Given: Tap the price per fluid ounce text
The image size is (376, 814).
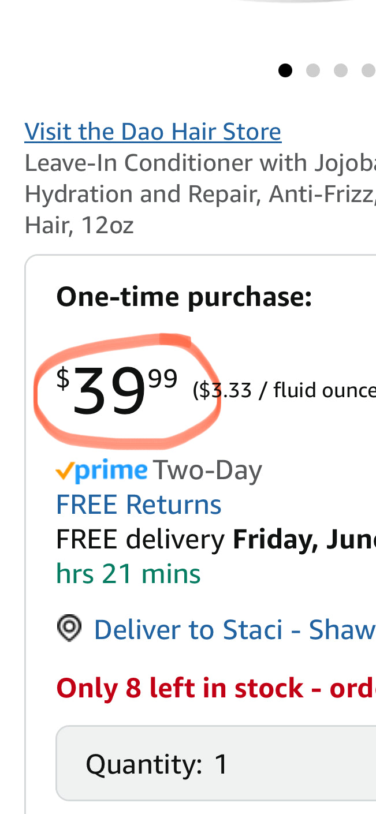Looking at the screenshot, I should [284, 391].
